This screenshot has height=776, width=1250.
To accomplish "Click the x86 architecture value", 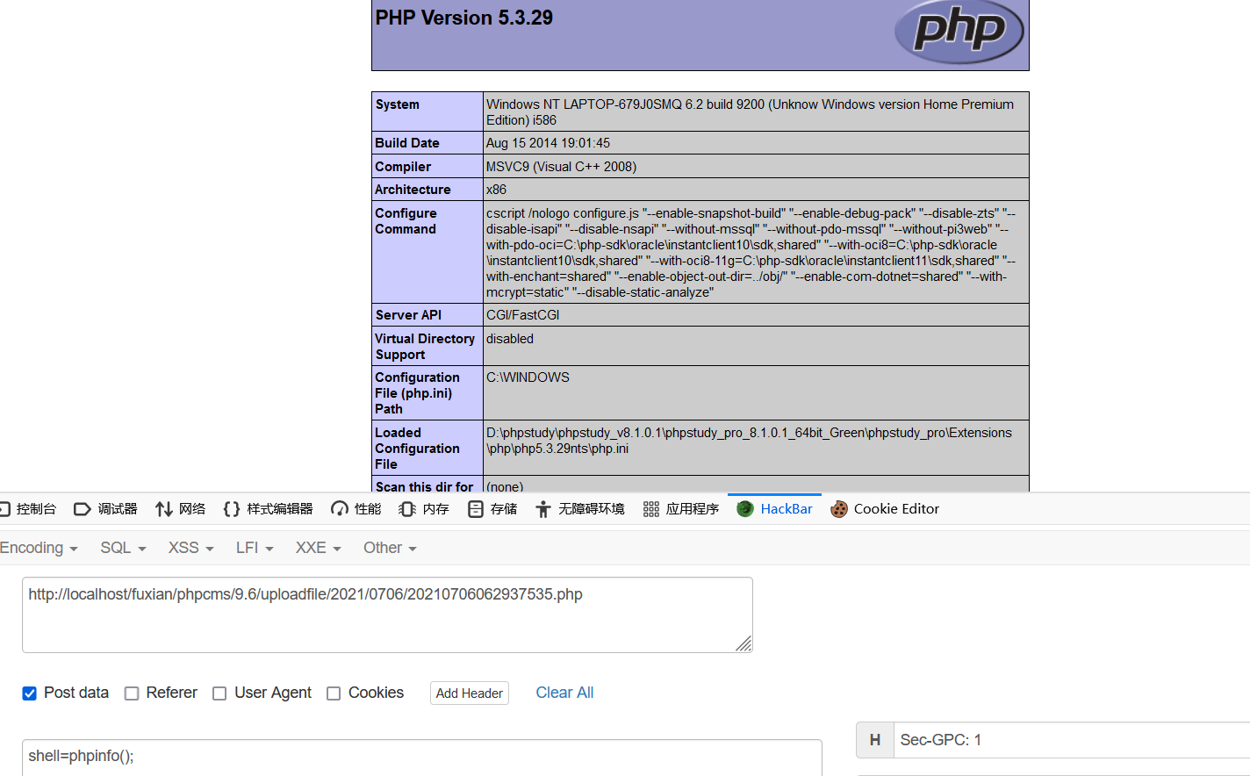I will pyautogui.click(x=496, y=190).
